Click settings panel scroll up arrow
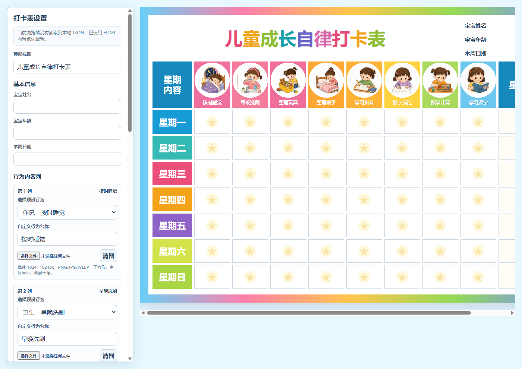Image resolution: width=522 pixels, height=369 pixels. click(x=130, y=10)
